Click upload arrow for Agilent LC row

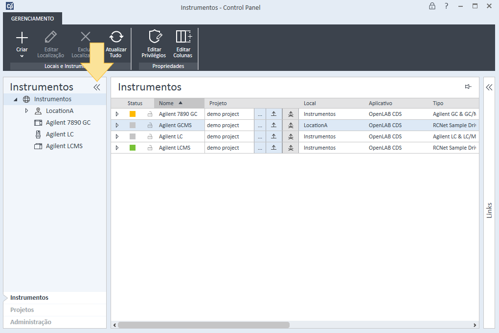click(273, 136)
